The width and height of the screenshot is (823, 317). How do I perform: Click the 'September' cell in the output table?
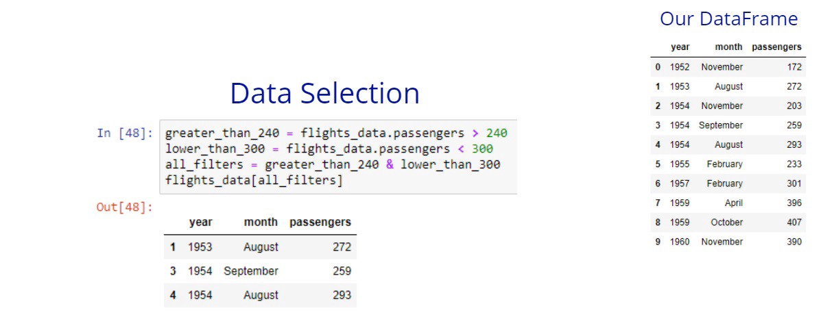(x=251, y=271)
